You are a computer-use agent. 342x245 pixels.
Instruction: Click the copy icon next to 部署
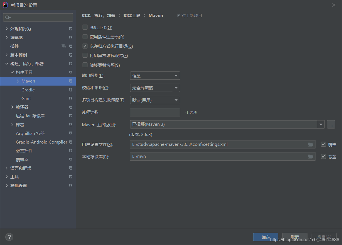(x=71, y=125)
